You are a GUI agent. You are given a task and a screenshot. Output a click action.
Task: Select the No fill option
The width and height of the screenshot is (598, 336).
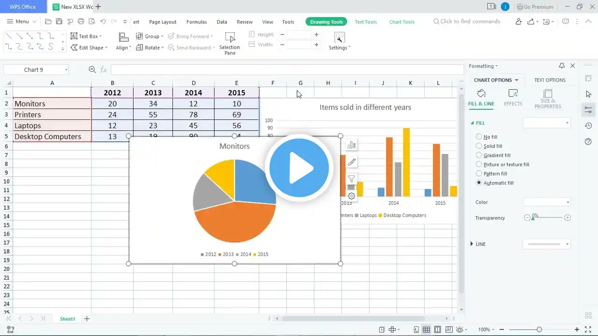click(x=486, y=137)
